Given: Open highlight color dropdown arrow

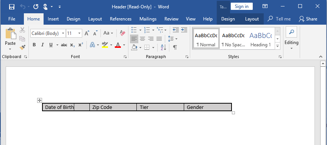Looking at the screenshot, I should click(x=111, y=45).
